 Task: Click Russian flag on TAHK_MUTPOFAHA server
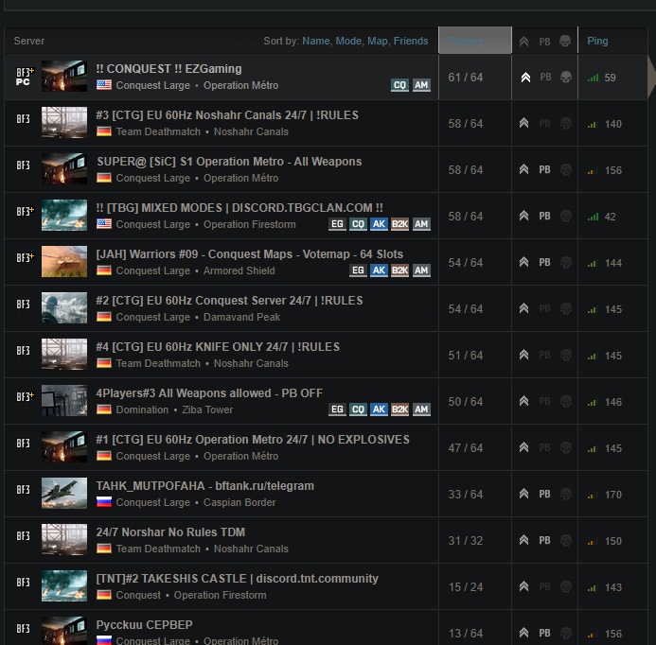104,501
